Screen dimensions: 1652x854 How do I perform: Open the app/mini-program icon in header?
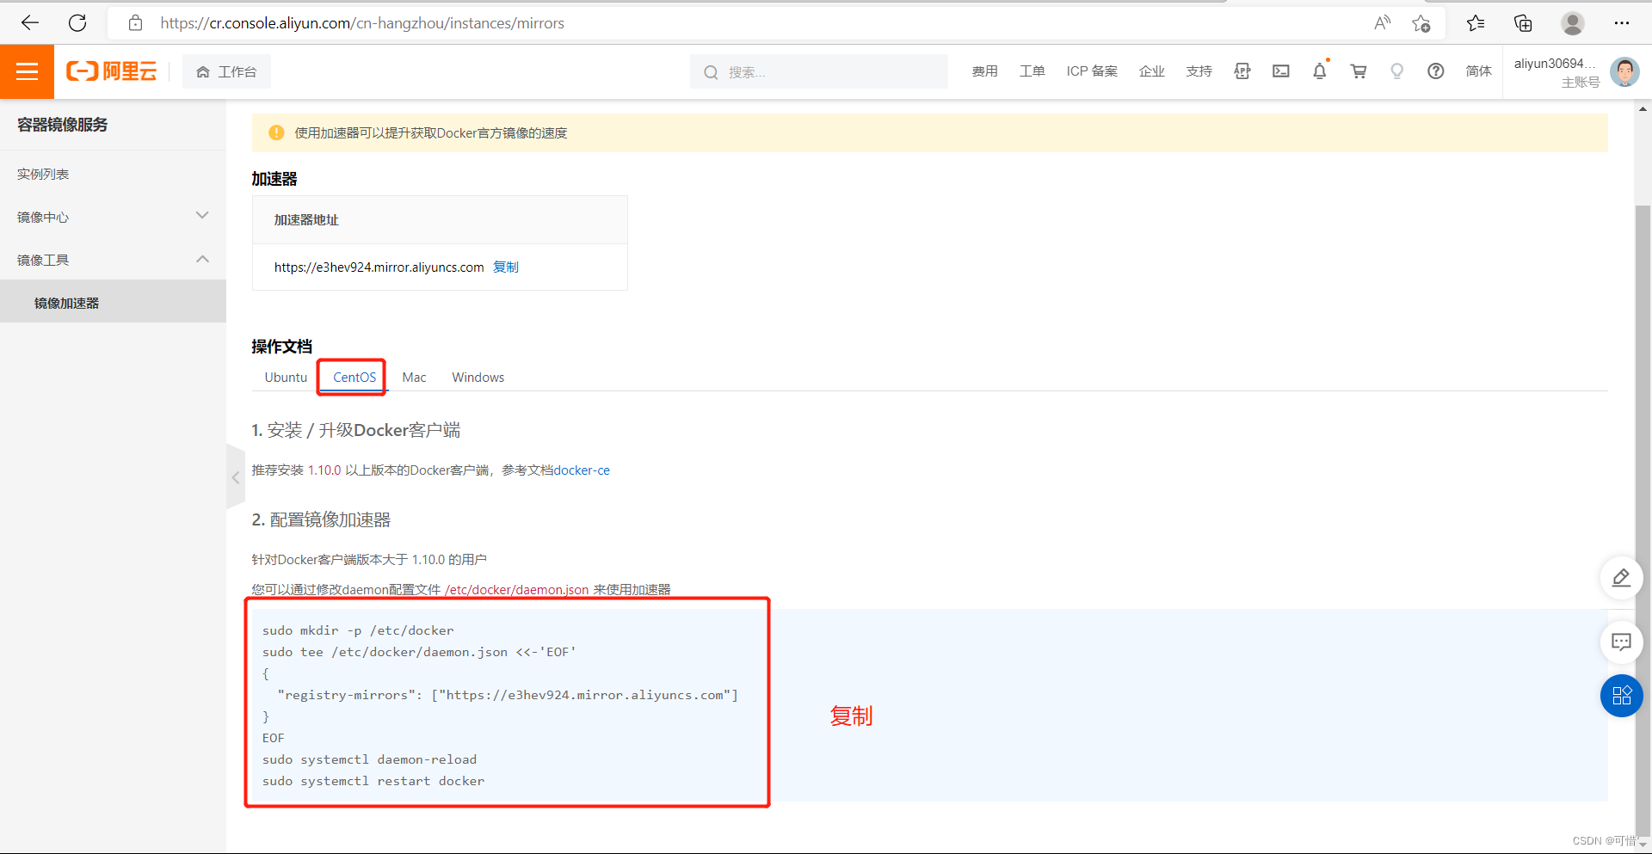1242,71
